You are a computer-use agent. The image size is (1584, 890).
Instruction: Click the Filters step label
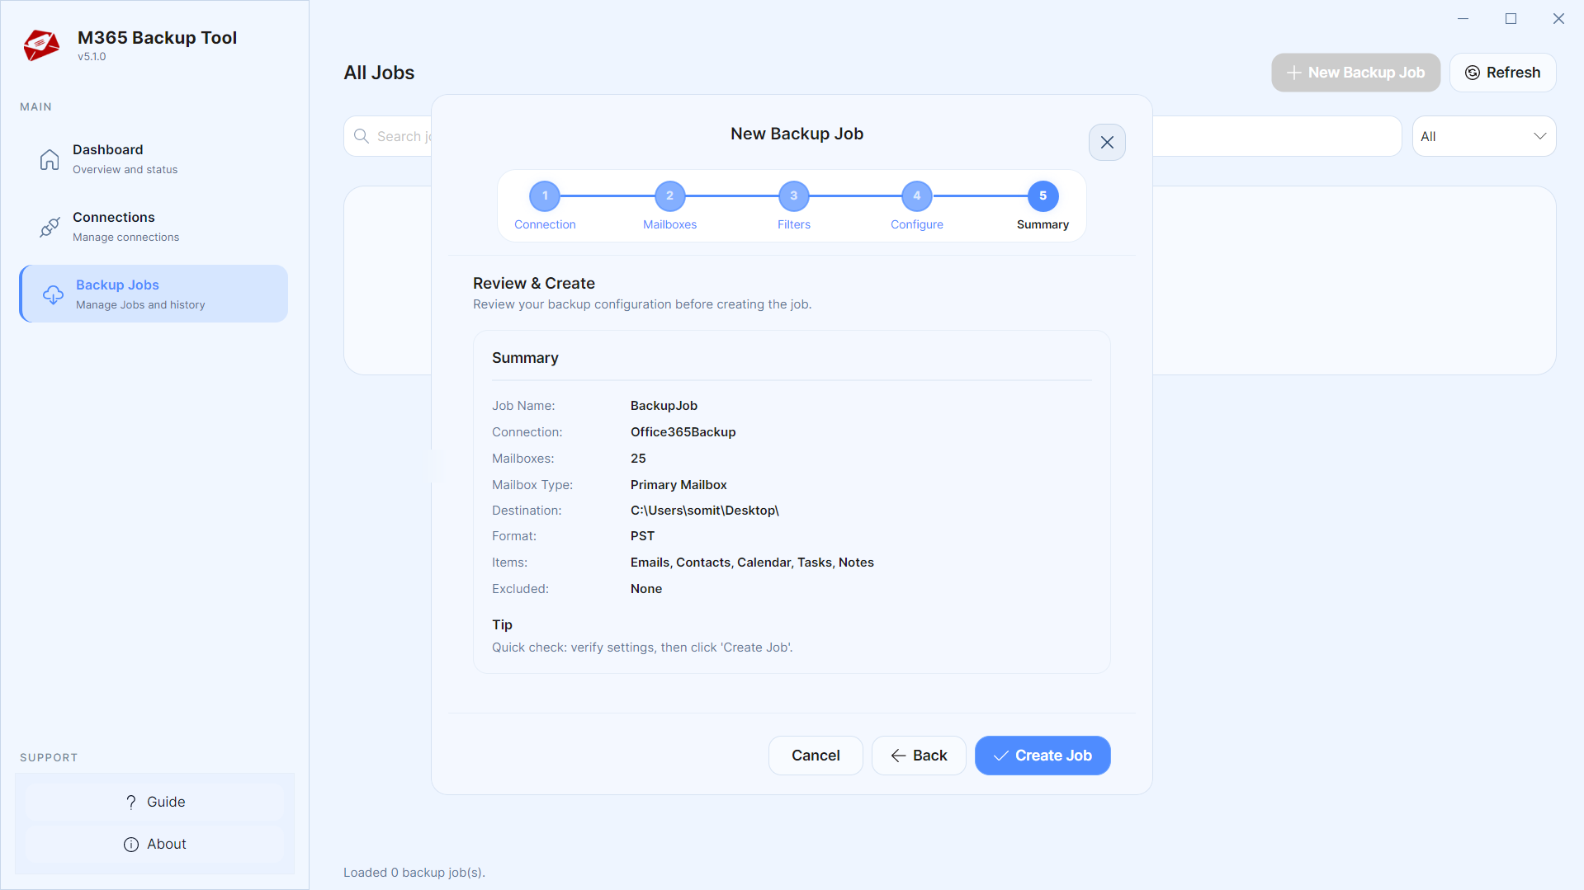(x=794, y=224)
